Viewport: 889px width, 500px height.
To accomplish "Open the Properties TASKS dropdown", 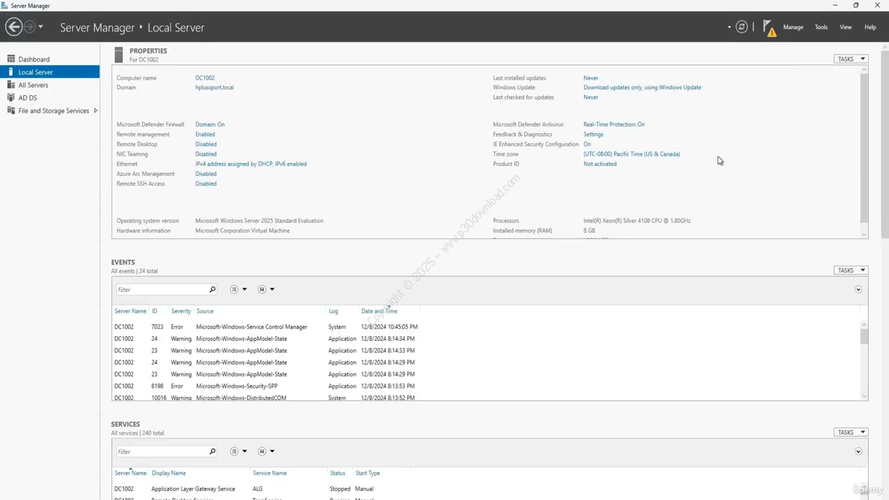I will 851,59.
